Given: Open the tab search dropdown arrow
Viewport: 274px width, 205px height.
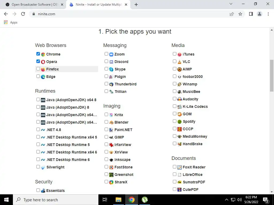Looking at the screenshot, I should [231, 4].
